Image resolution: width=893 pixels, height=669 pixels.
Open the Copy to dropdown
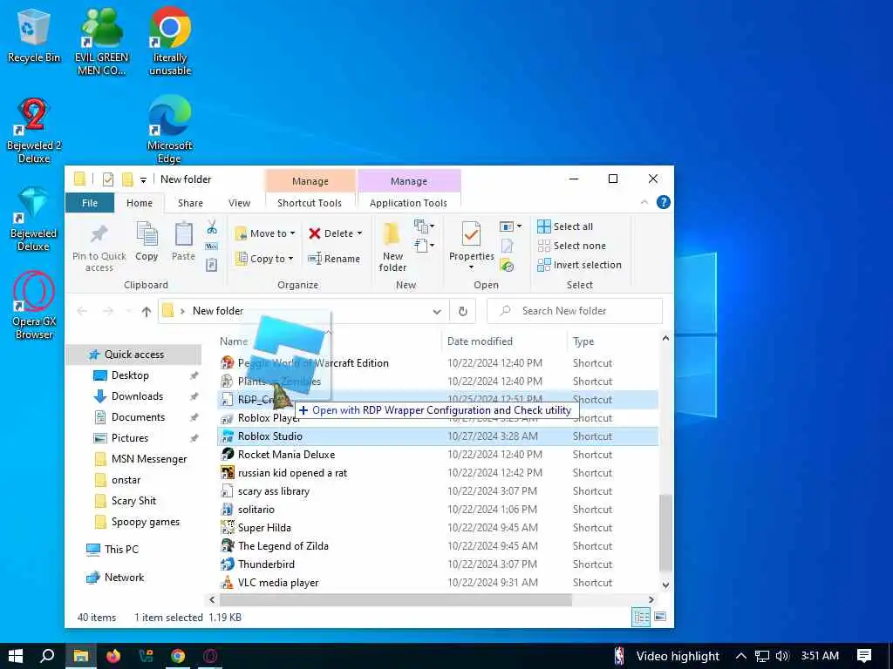point(265,259)
